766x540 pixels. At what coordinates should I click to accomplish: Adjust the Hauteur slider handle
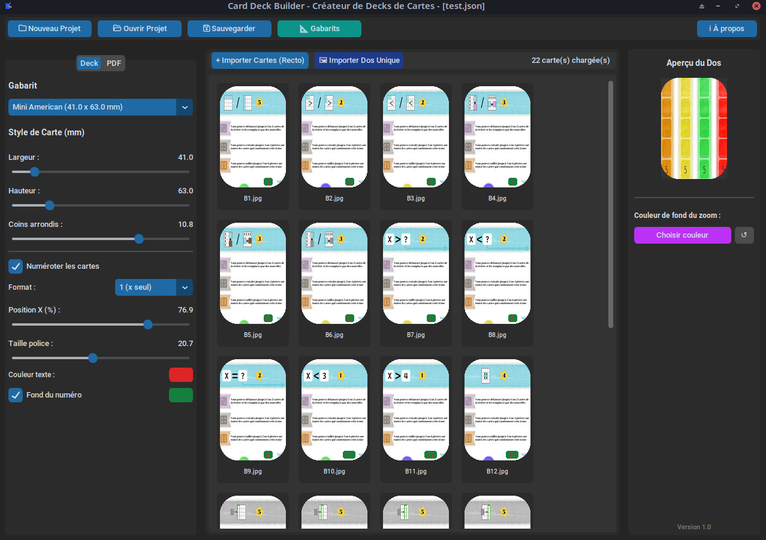tap(50, 205)
